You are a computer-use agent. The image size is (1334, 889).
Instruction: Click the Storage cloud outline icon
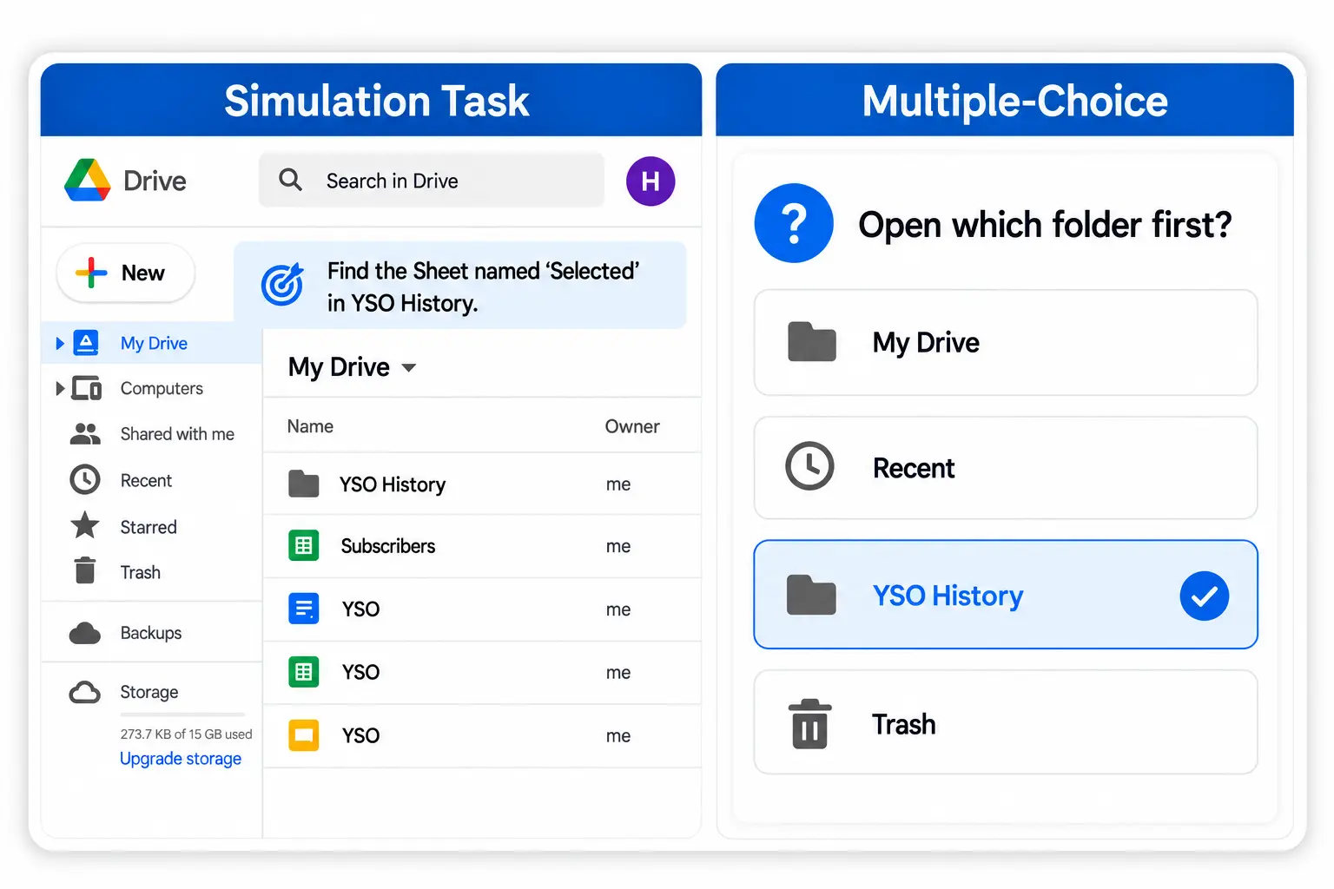(x=85, y=692)
